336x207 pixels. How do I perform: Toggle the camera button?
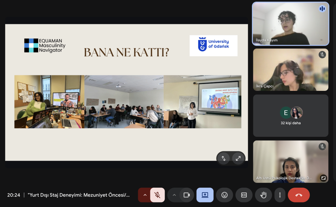coord(187,195)
